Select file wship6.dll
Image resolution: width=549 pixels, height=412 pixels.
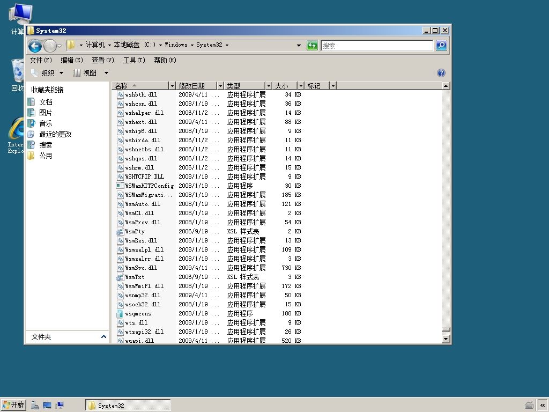coord(141,131)
